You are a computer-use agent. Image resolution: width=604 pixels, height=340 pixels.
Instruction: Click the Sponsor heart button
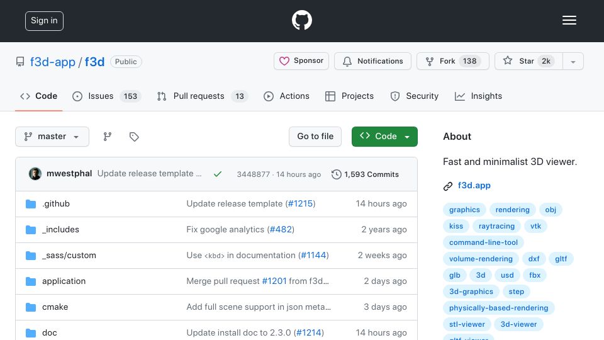point(301,61)
